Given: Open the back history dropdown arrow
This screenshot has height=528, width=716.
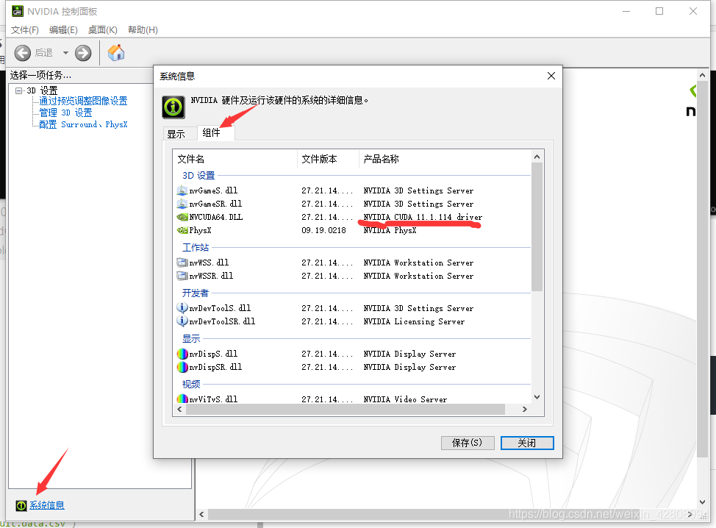Looking at the screenshot, I should click(x=65, y=53).
